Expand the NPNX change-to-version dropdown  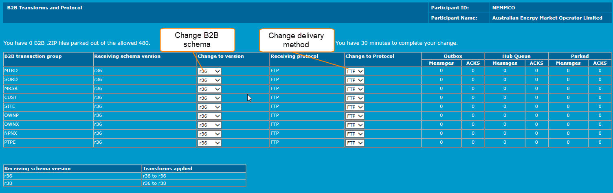pyautogui.click(x=209, y=134)
